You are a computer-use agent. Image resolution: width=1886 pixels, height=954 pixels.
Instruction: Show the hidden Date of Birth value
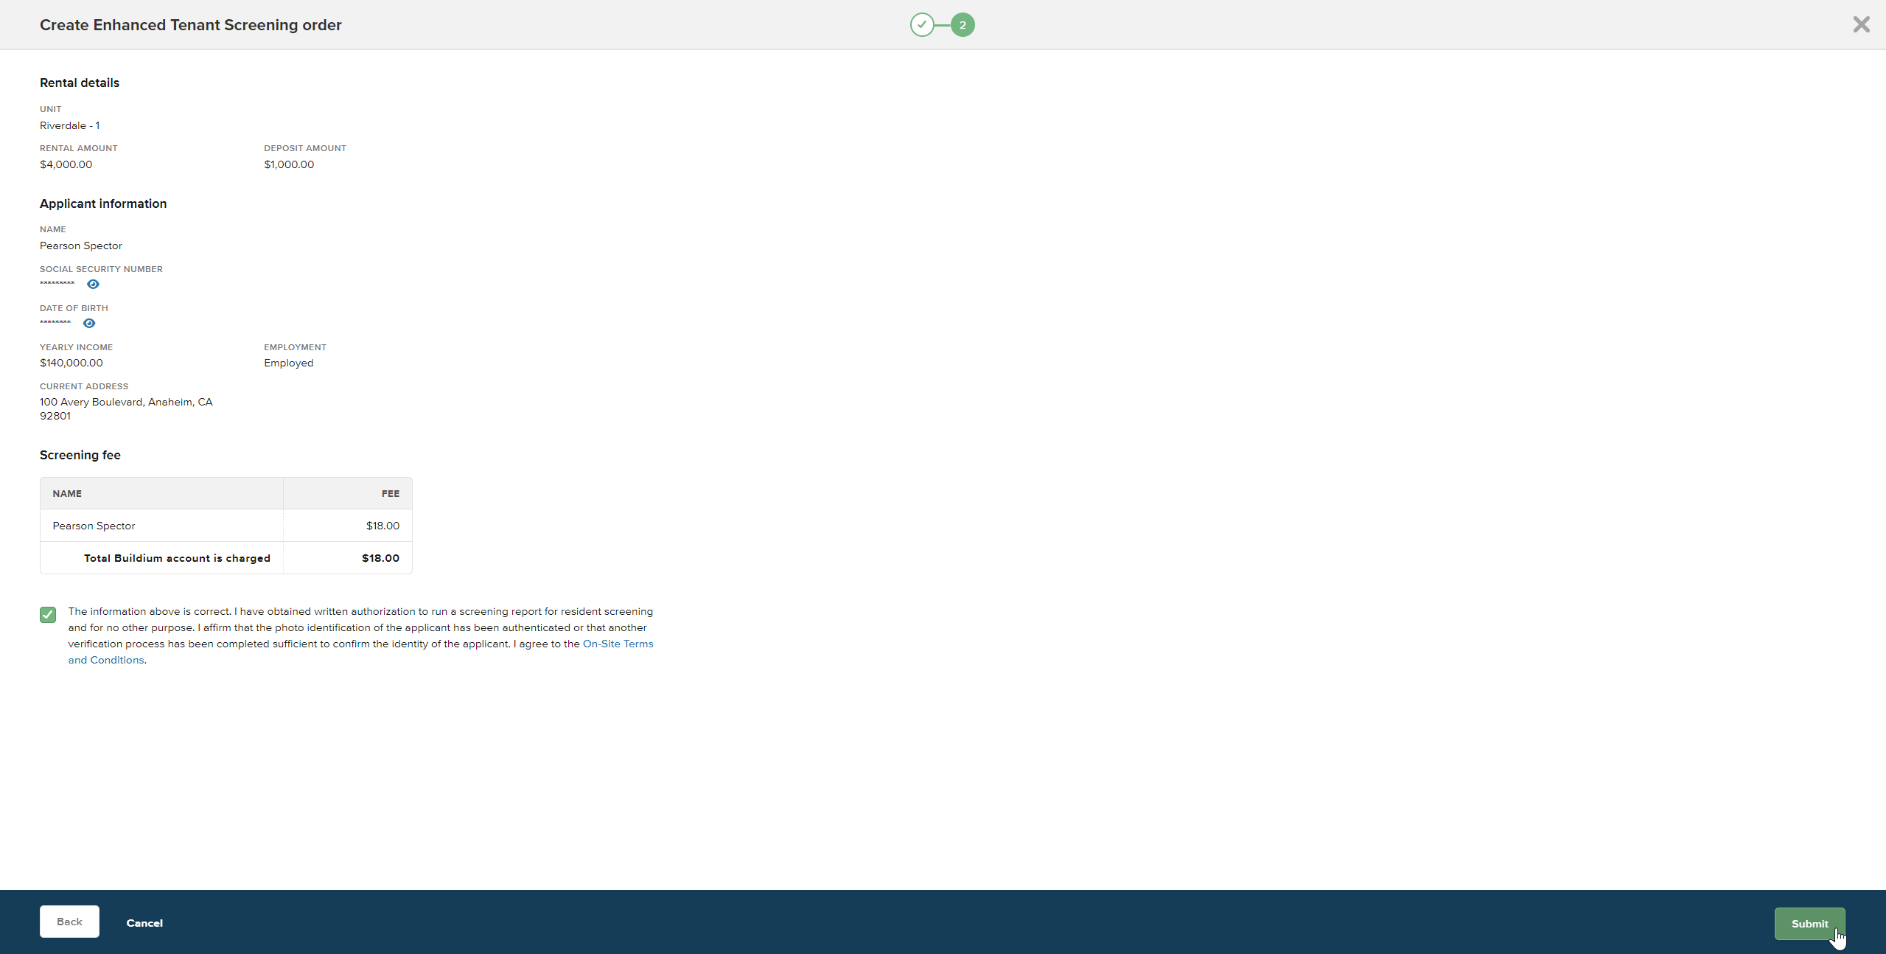click(89, 324)
